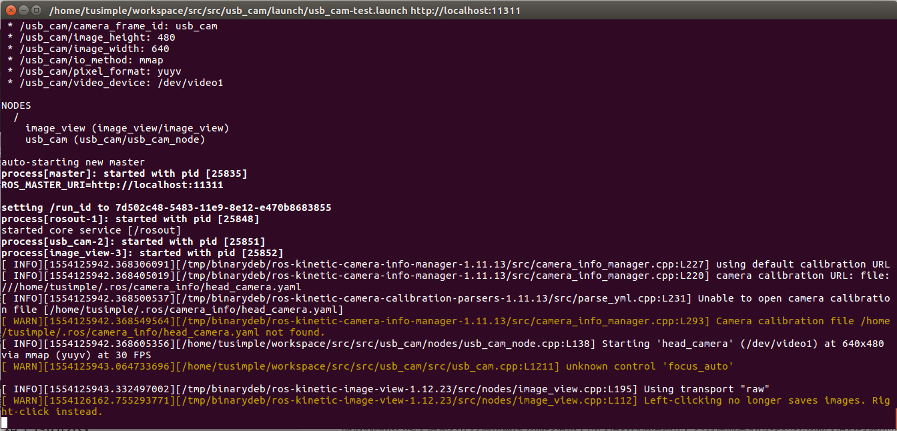Image resolution: width=897 pixels, height=431 pixels.
Task: Click the terminal cursor block
Action: coord(4,423)
